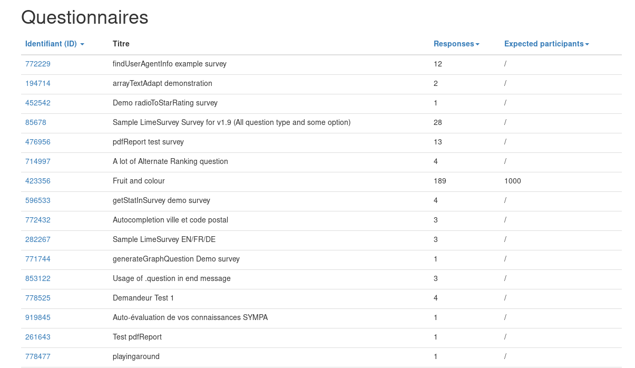Screen dimensions: 635x368
Task: Select survey ID 771744
Action: click(x=38, y=259)
